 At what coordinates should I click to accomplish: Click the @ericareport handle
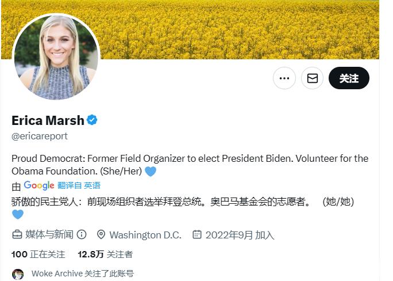(40, 136)
